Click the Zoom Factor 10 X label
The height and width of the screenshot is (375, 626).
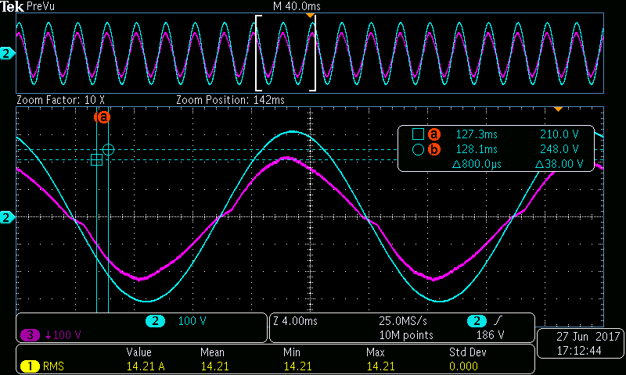[x=61, y=100]
